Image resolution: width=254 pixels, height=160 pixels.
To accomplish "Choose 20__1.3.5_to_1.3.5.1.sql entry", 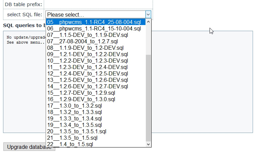I will click(77, 131).
